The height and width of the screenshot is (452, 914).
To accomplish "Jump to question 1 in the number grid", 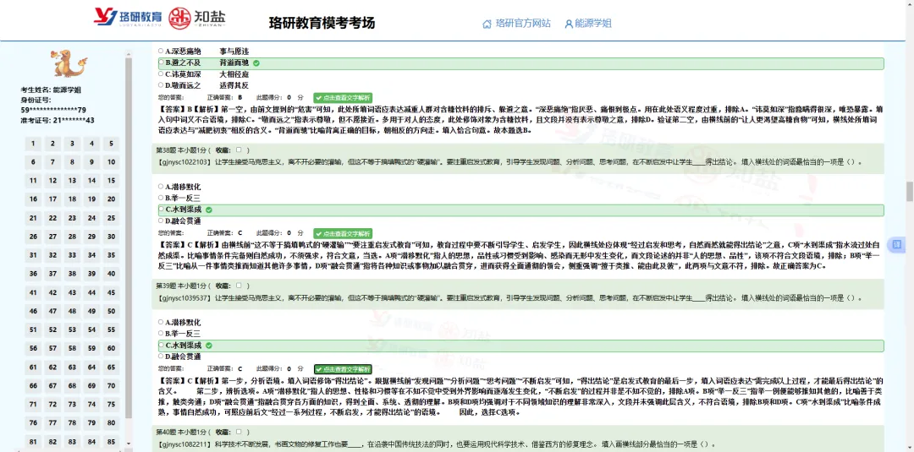I will point(33,144).
